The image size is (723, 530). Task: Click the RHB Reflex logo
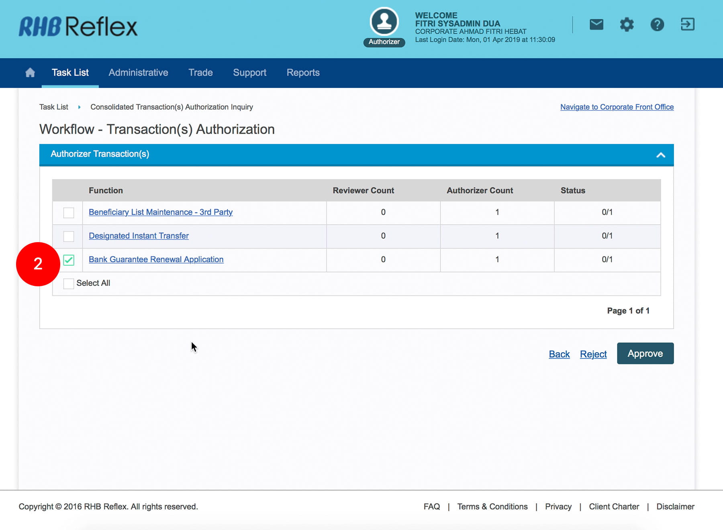click(x=78, y=26)
